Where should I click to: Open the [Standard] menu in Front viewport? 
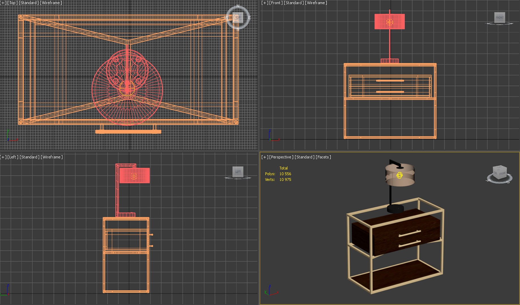click(294, 3)
